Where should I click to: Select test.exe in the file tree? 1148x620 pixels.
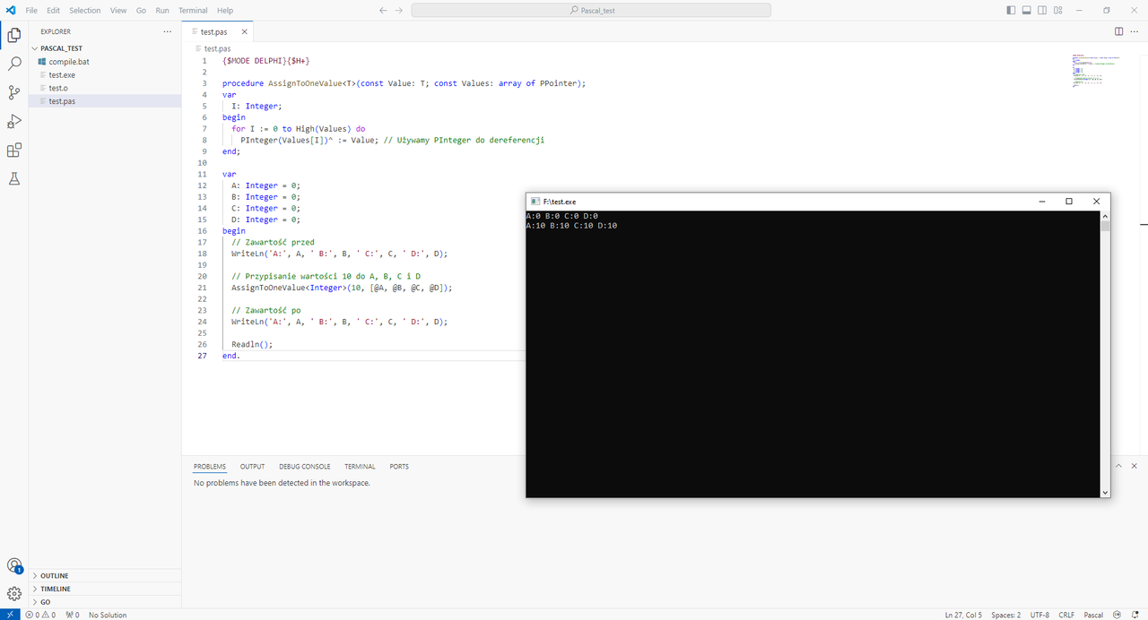click(x=105, y=75)
